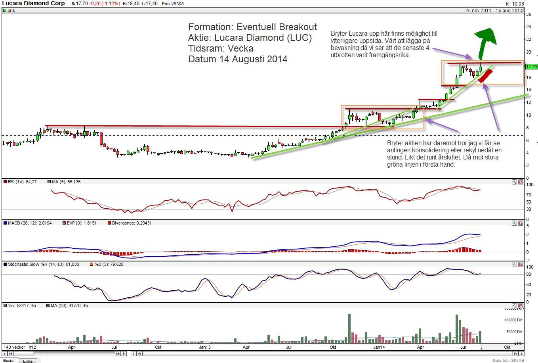
Task: Click the 'Jan14' time axis label
Action: (x=379, y=347)
